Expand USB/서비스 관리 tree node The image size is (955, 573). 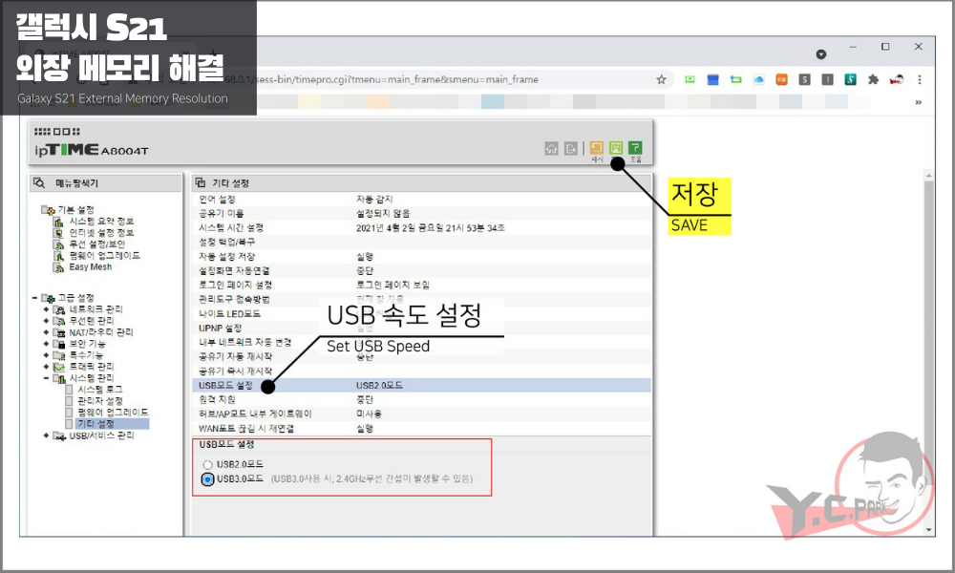click(46, 435)
